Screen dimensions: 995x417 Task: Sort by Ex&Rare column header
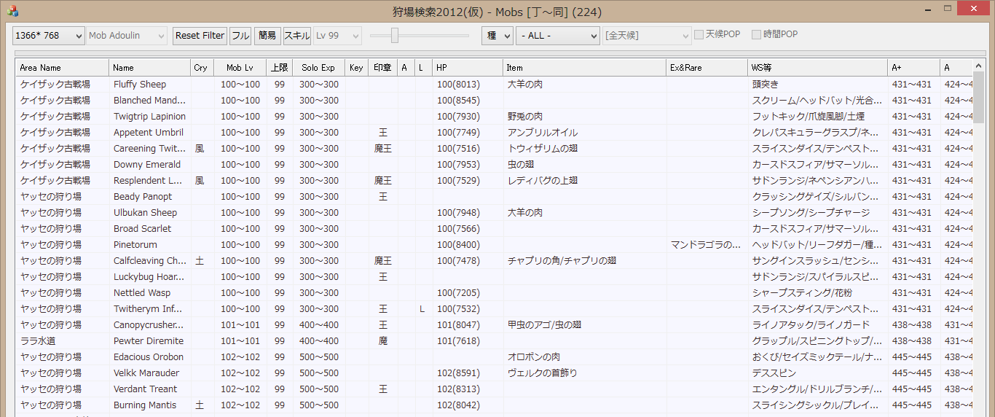coord(708,68)
